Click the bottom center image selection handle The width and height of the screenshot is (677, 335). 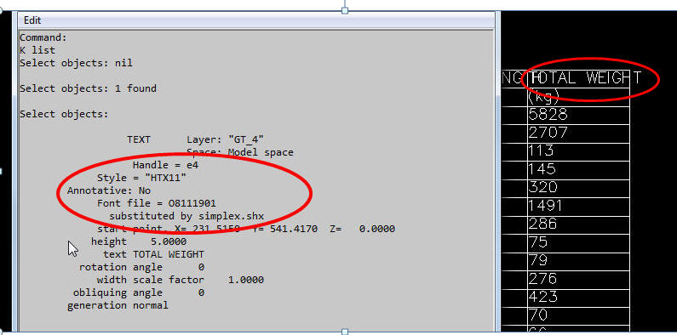(345, 332)
